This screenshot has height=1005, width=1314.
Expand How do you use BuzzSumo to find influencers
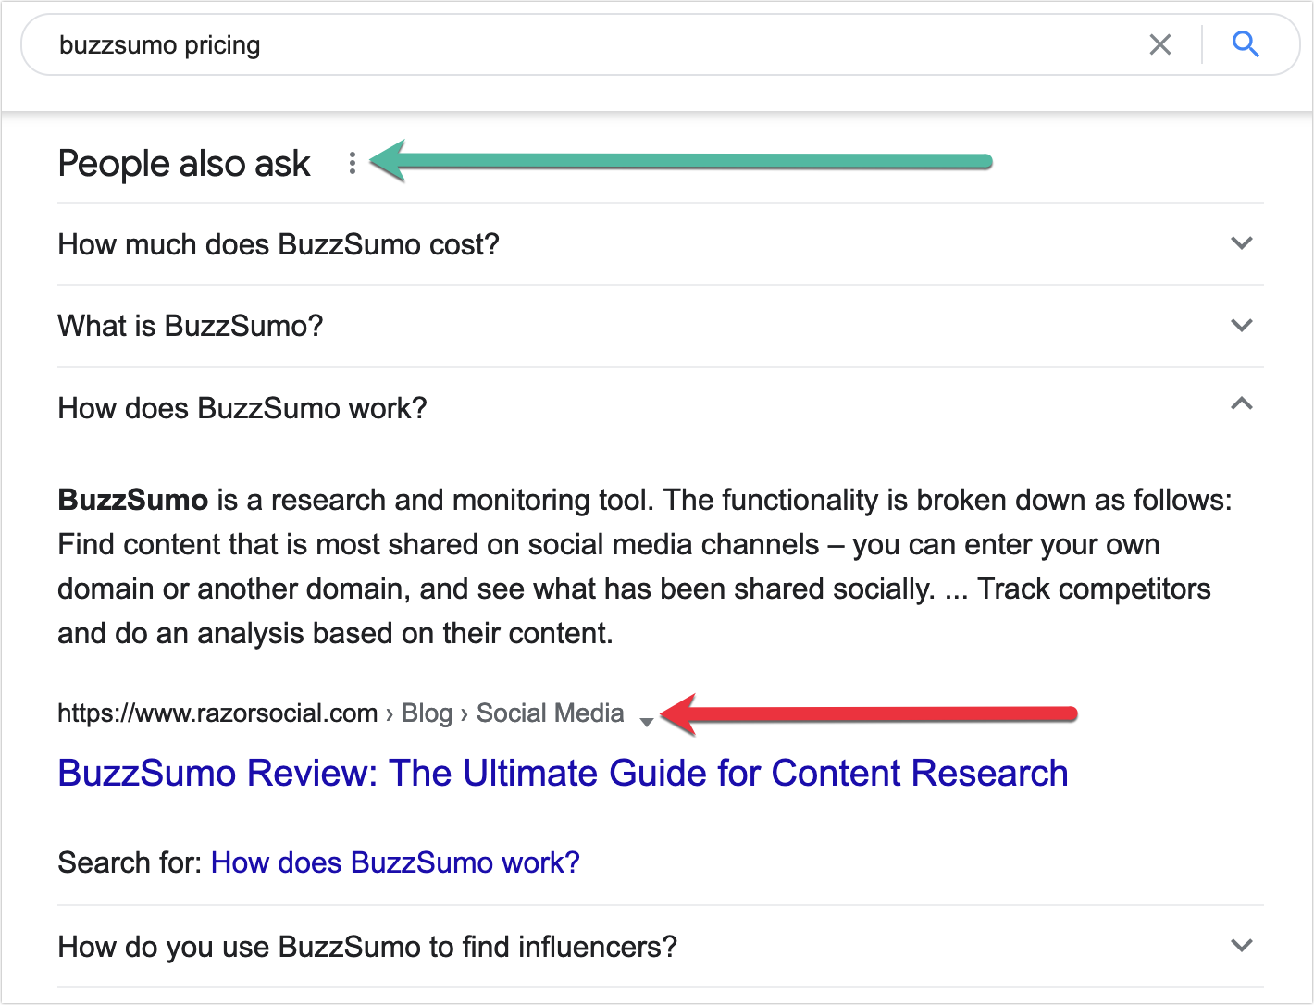366,946
